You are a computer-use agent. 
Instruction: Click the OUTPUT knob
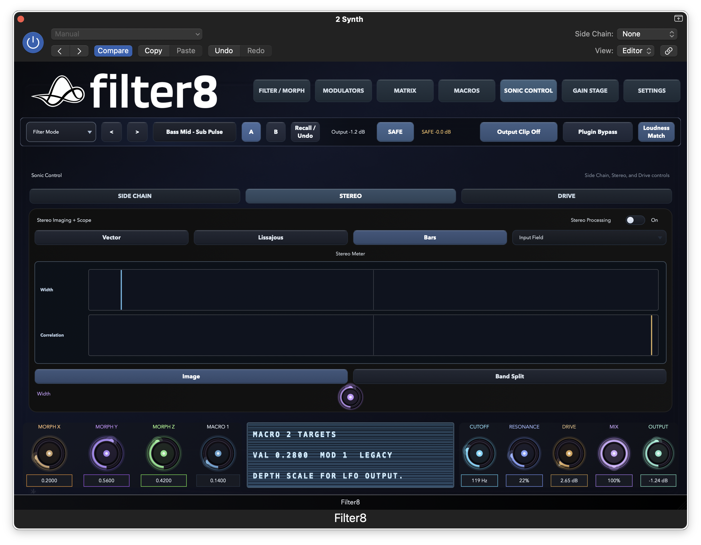pyautogui.click(x=658, y=453)
